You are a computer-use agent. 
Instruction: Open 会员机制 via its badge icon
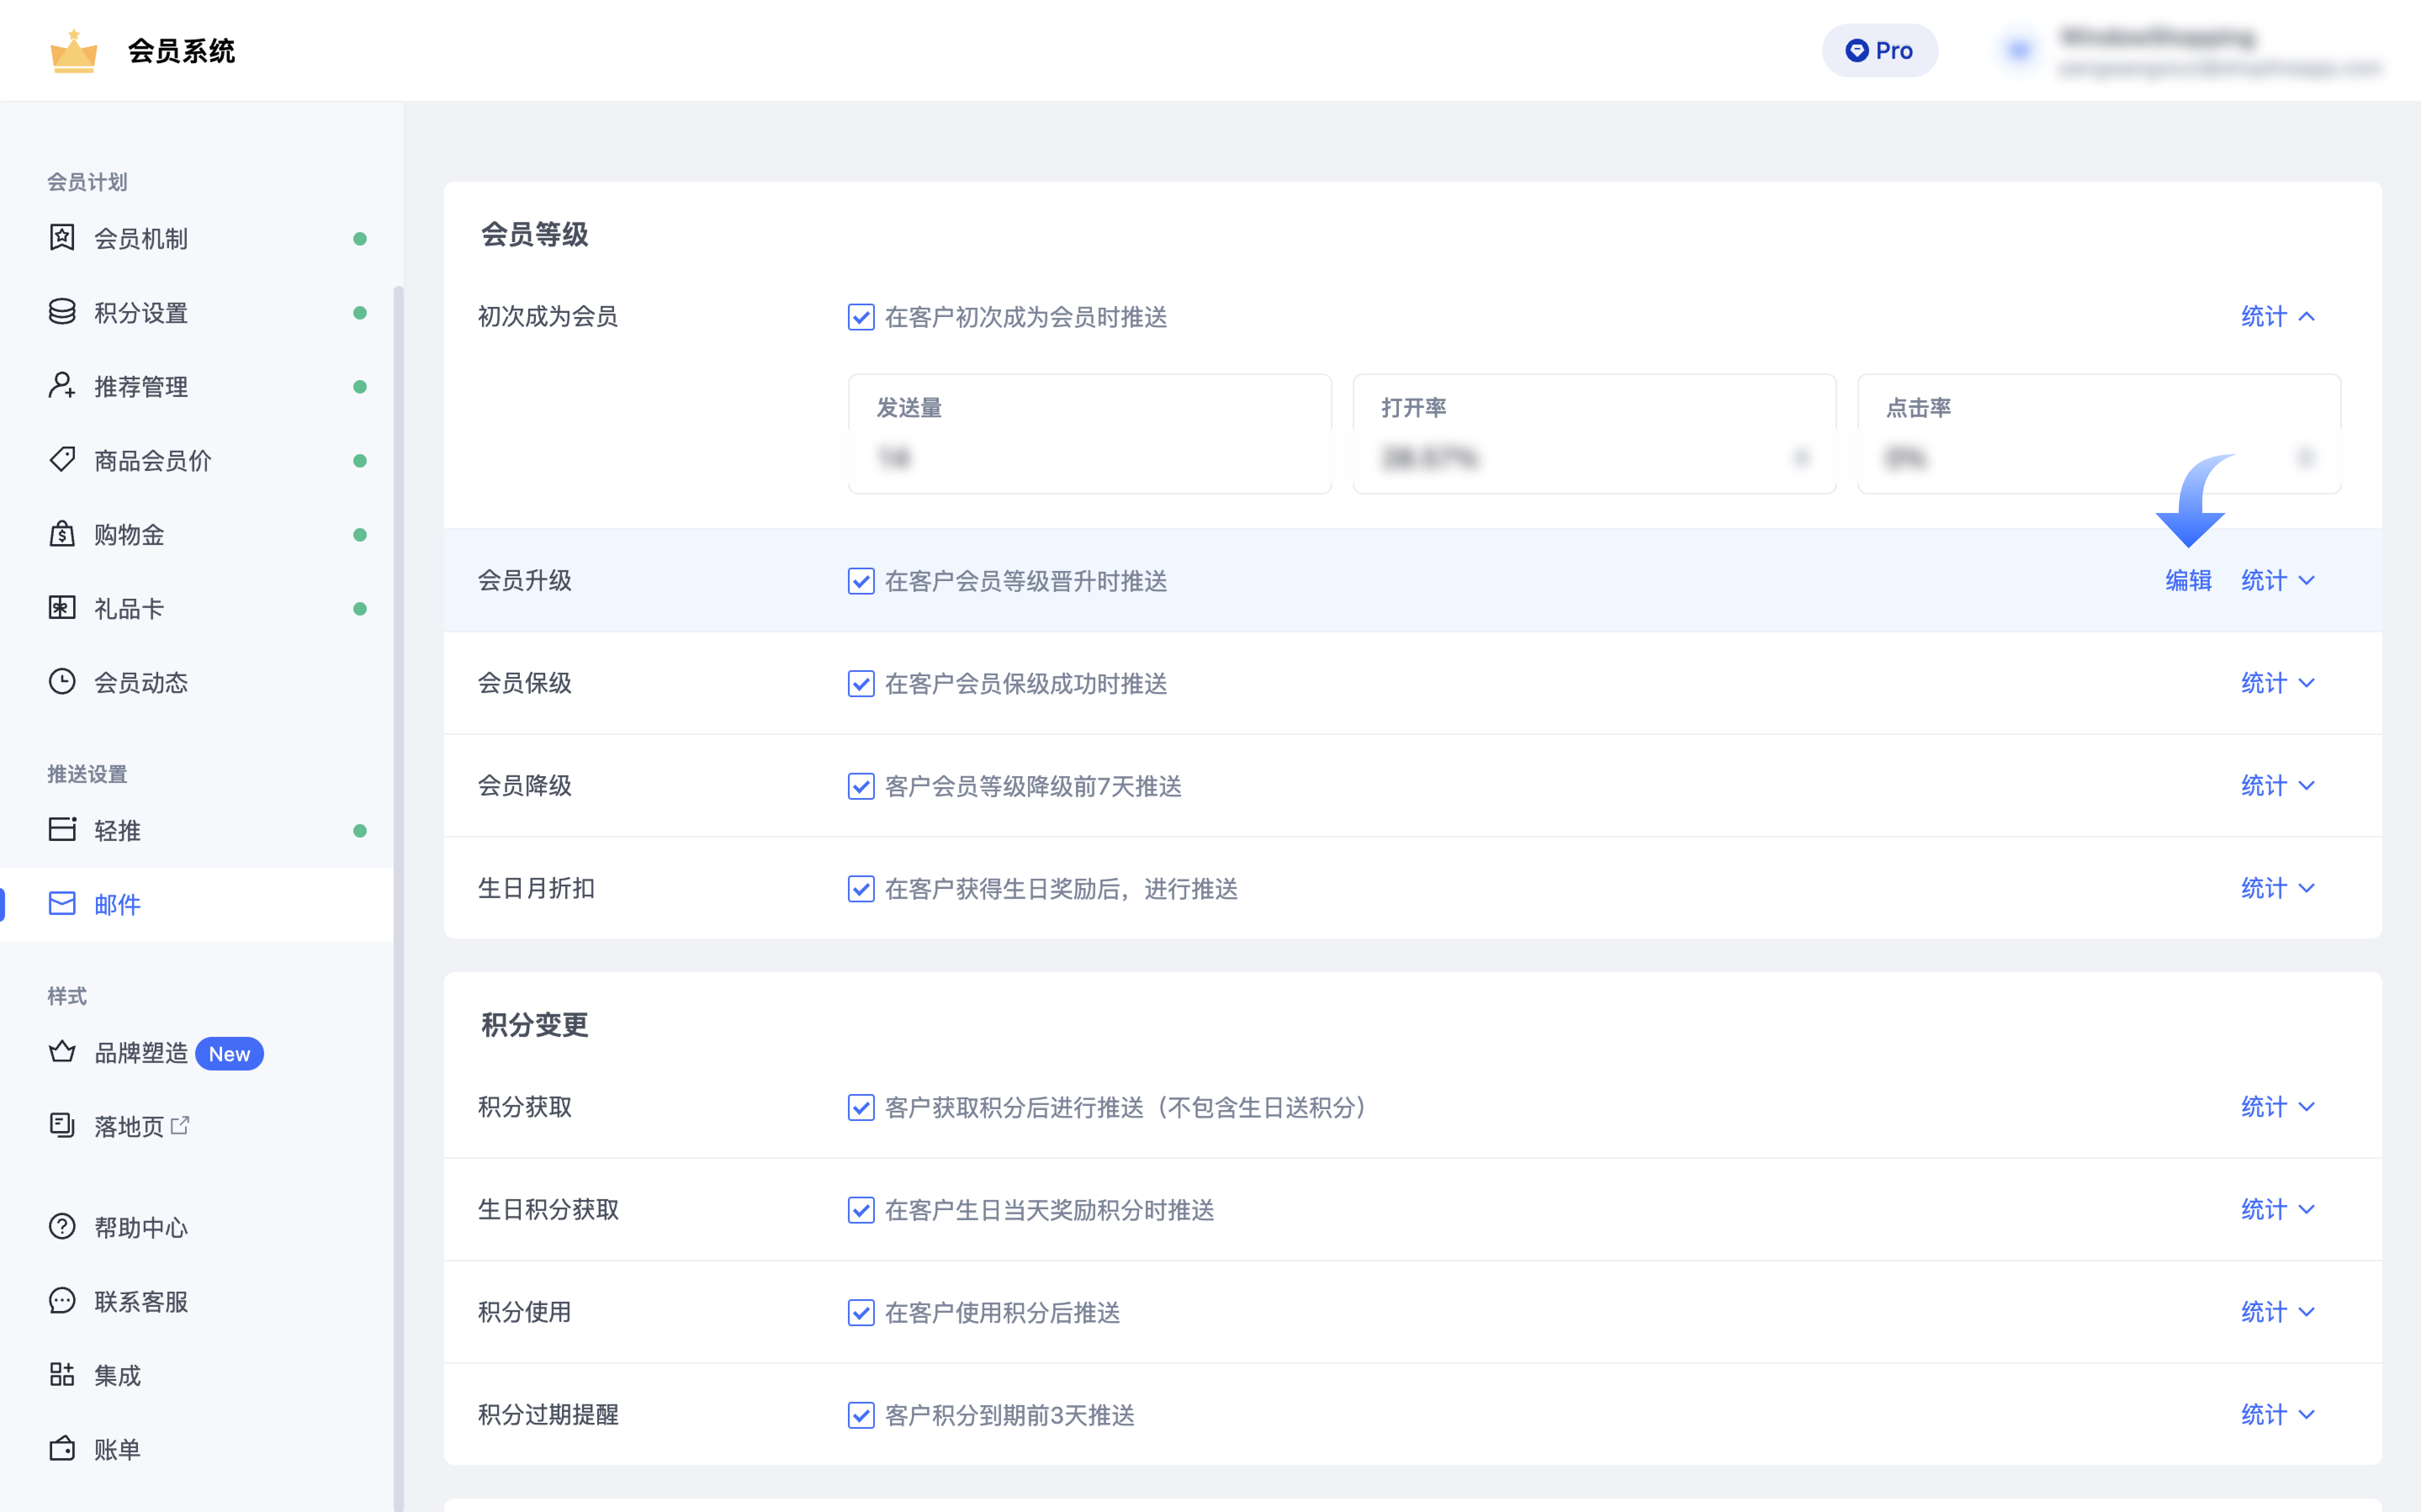tap(62, 238)
